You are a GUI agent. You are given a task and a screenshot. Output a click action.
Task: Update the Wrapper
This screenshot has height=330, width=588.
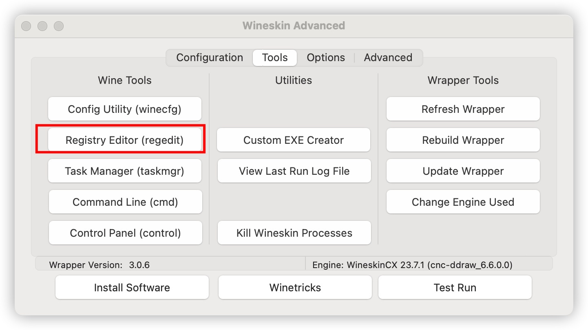[463, 171]
